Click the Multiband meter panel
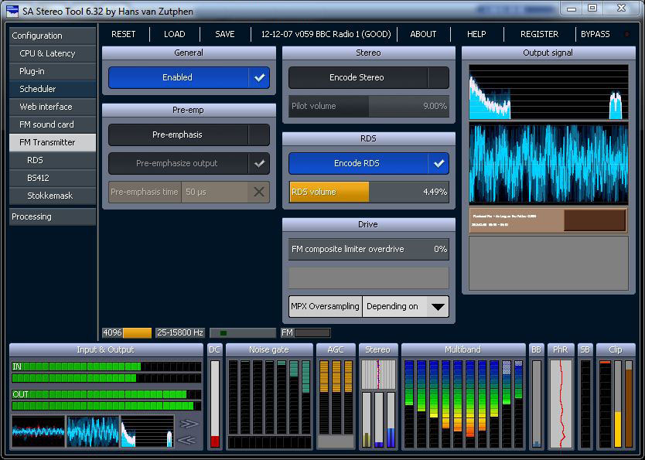 pos(463,397)
